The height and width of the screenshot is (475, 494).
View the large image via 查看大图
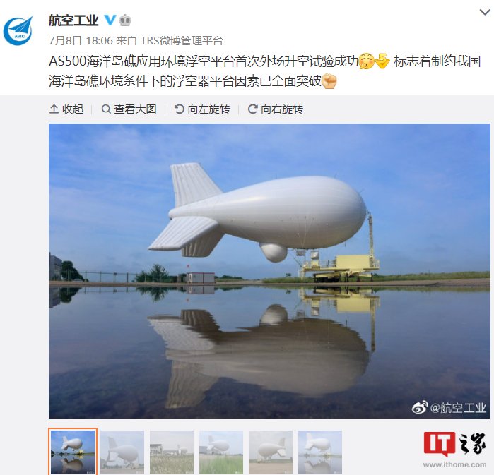click(x=129, y=109)
